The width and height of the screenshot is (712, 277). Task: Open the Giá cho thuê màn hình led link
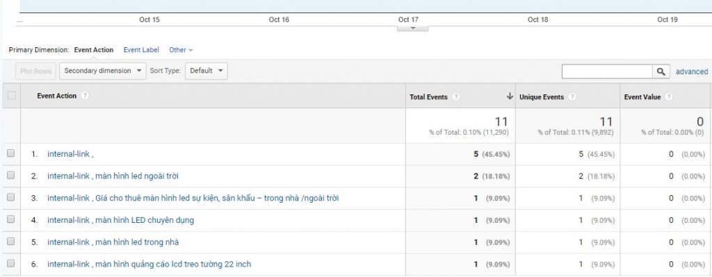193,198
